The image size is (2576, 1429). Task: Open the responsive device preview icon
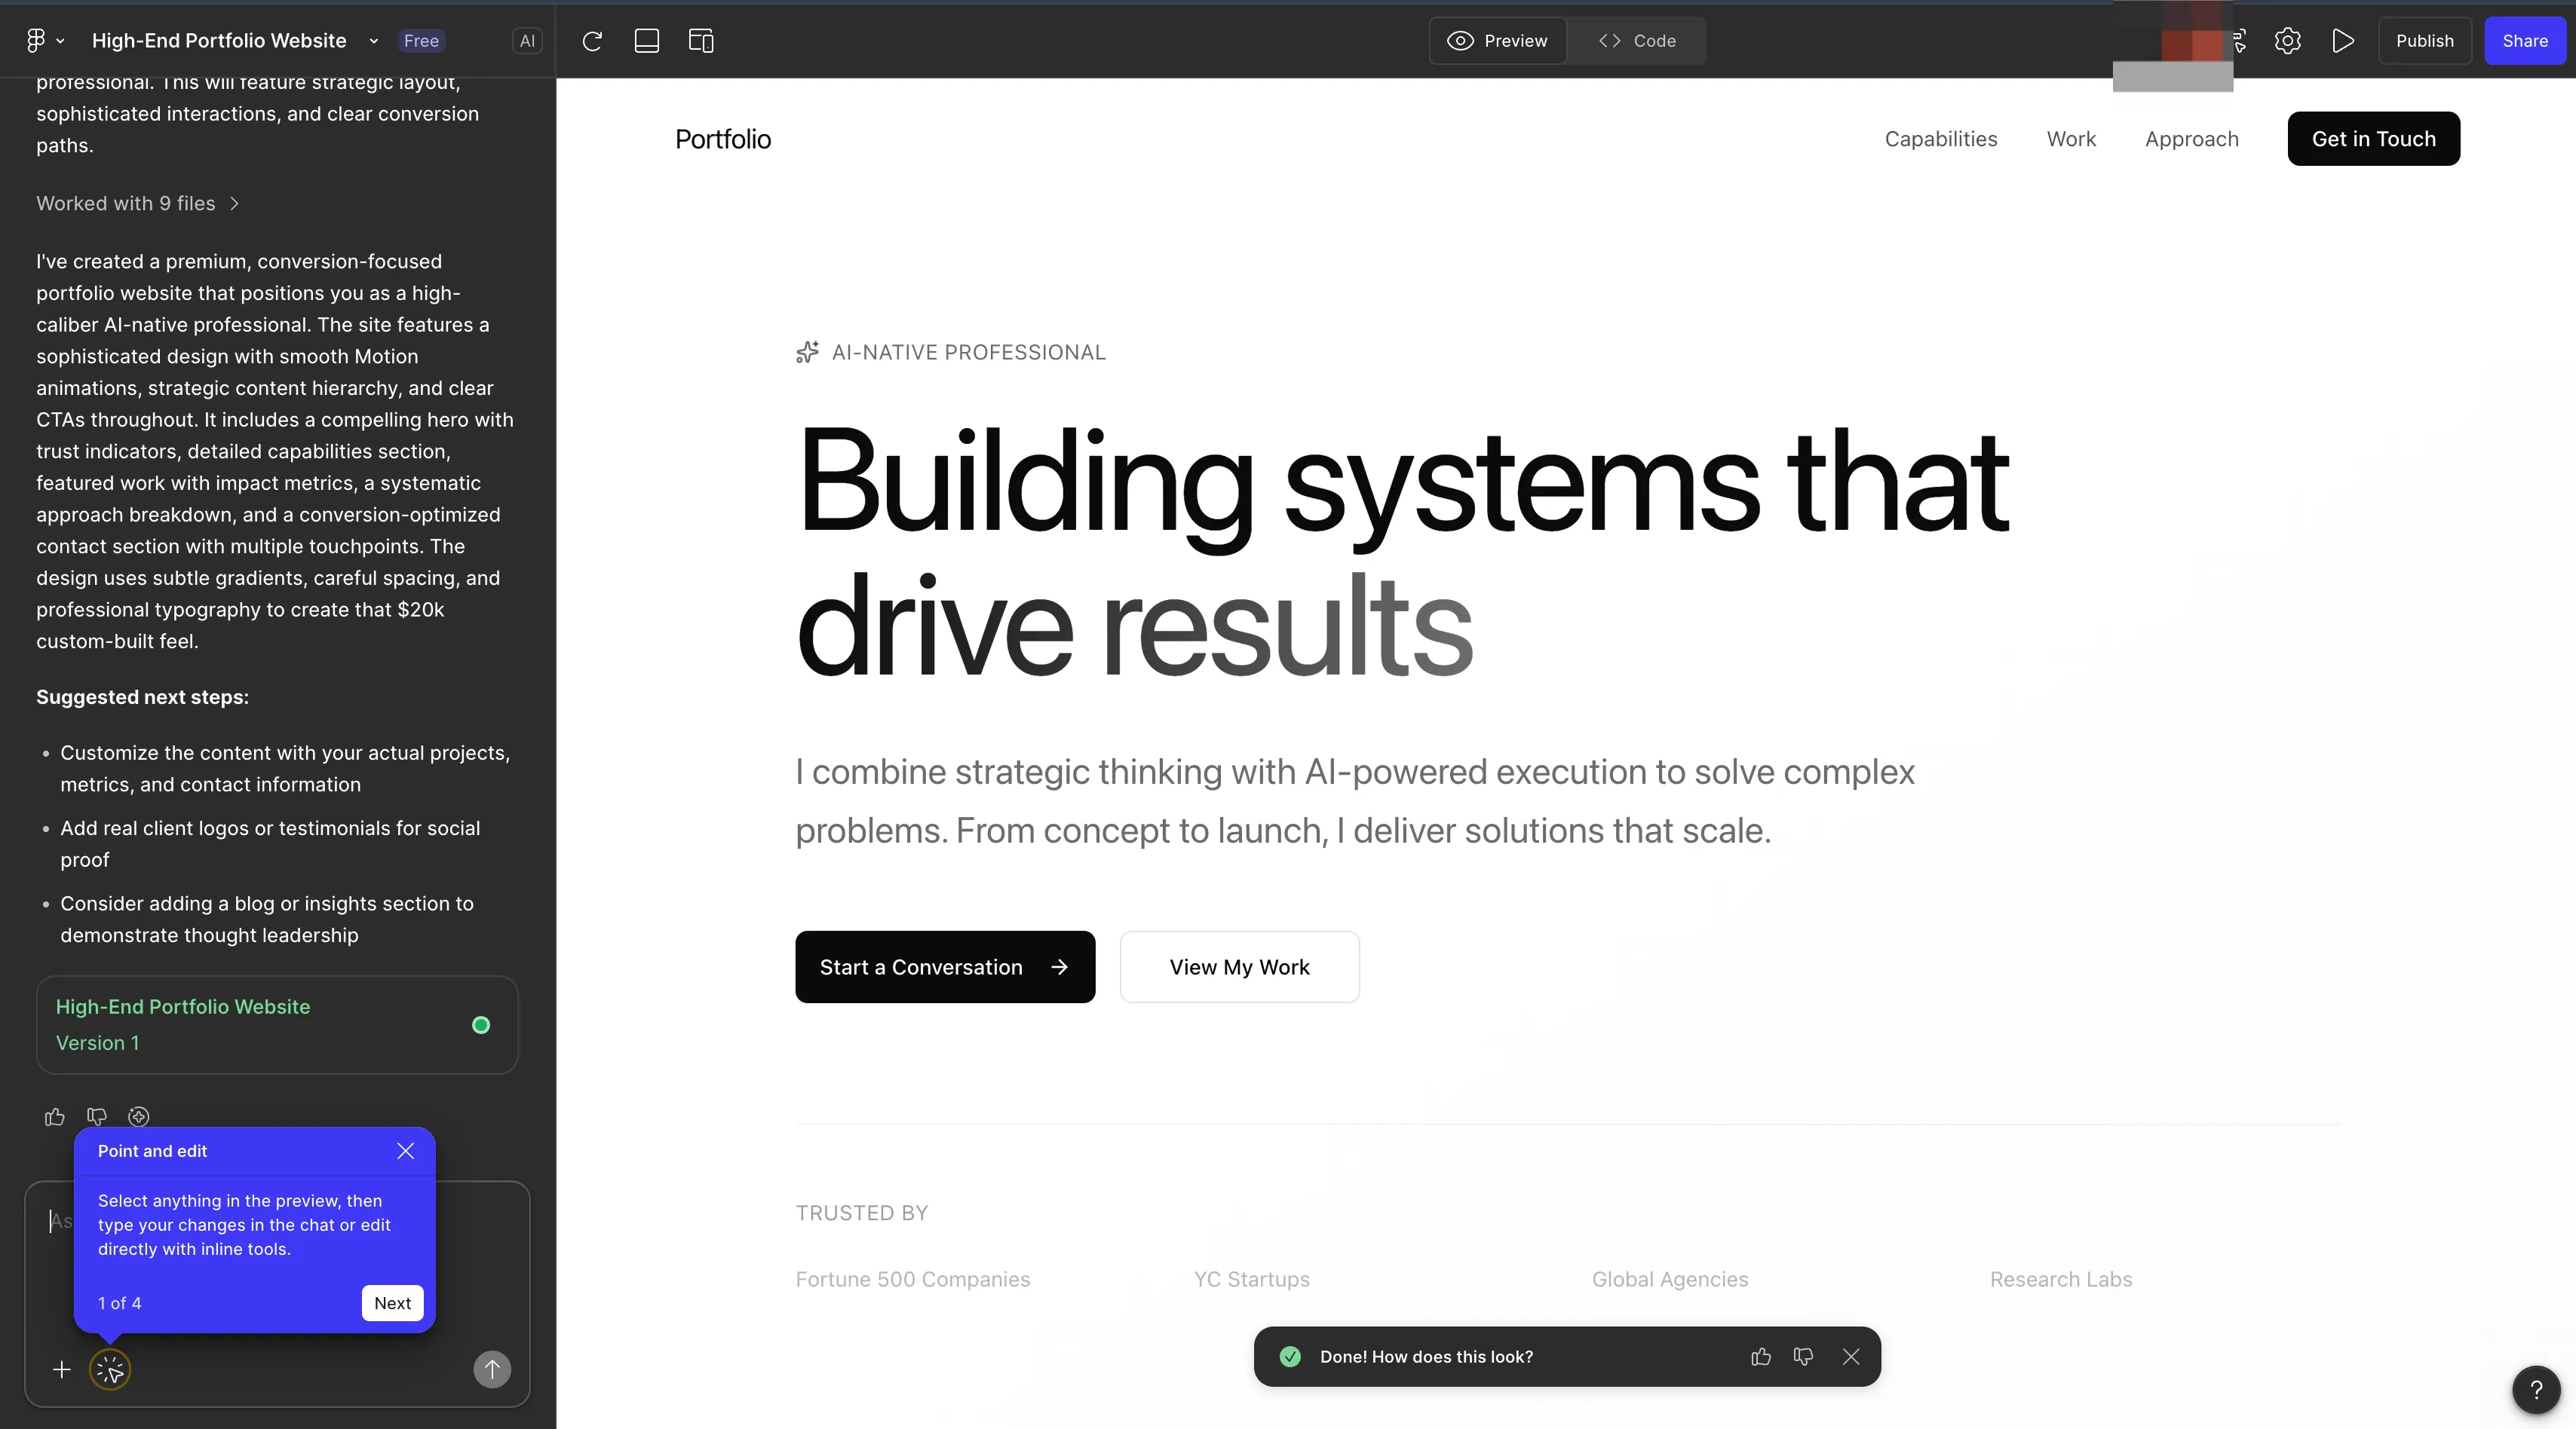click(x=701, y=41)
